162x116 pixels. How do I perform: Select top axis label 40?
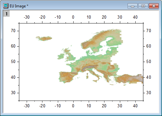coord(135,17)
